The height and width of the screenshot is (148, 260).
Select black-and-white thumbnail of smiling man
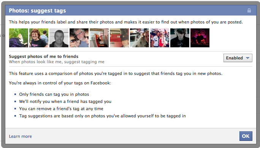[59, 38]
